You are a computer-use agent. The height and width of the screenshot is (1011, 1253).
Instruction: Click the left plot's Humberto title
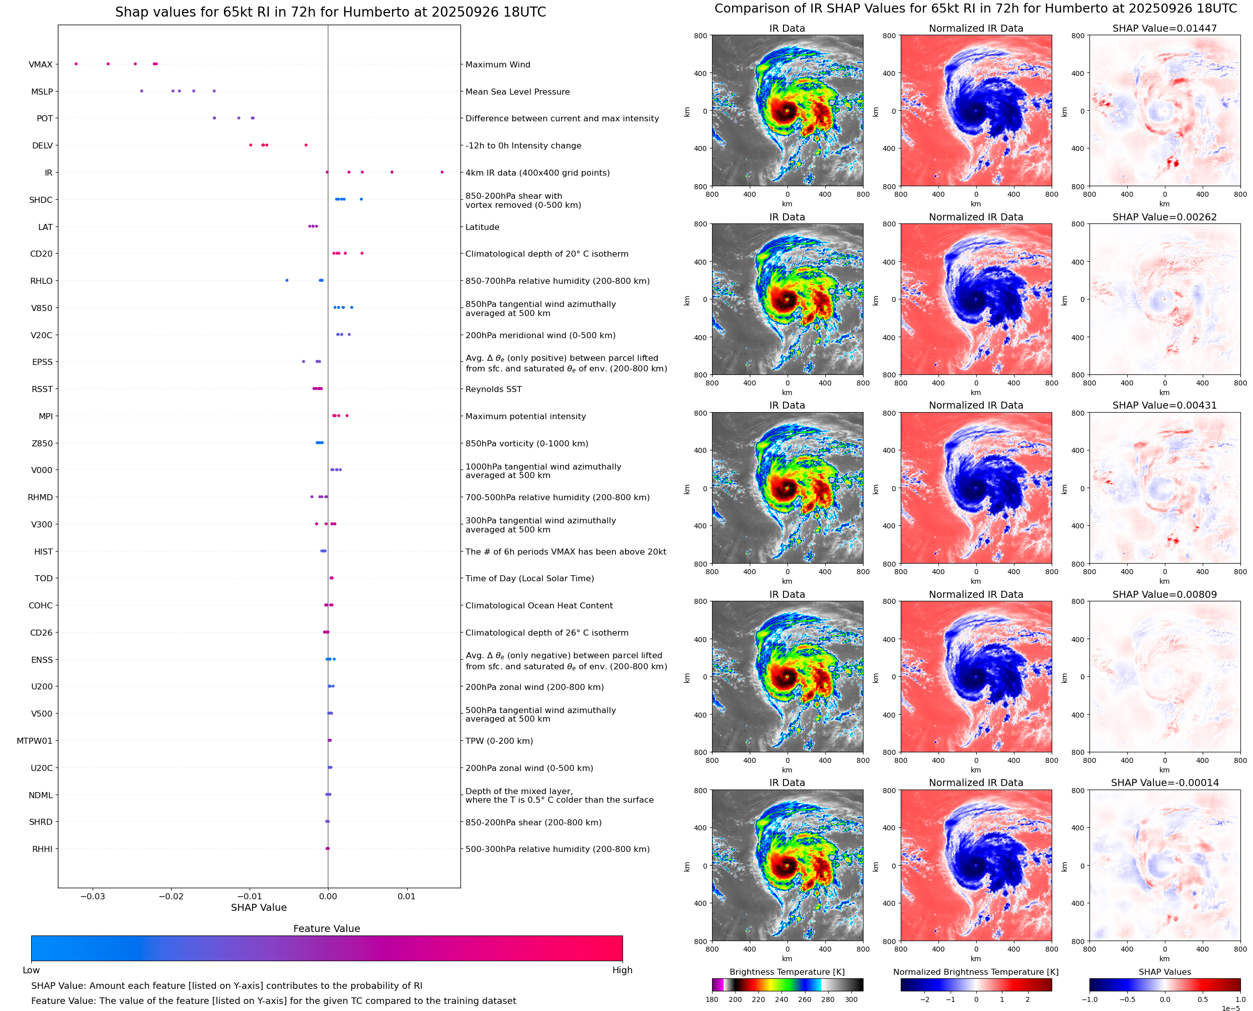click(x=330, y=12)
